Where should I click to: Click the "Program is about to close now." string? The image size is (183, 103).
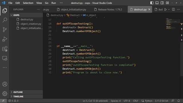[x=96, y=72]
